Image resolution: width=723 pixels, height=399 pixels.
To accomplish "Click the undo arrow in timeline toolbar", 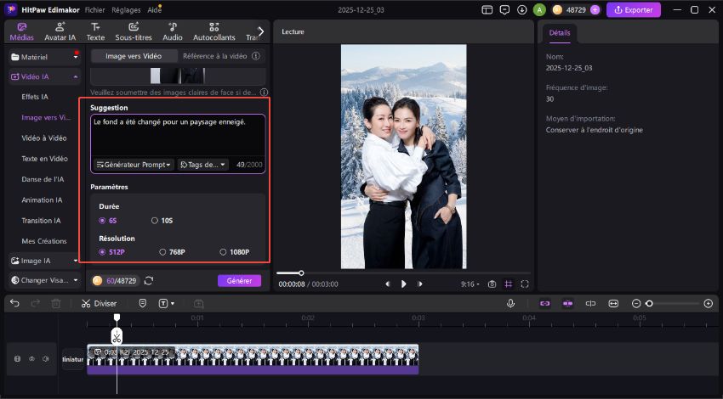I will point(14,303).
